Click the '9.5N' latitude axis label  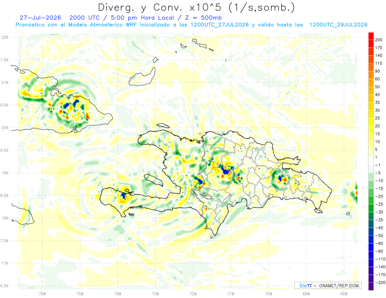[5, 150]
